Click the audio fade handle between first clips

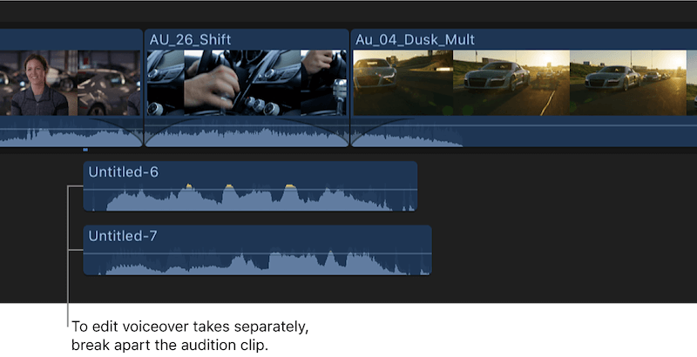click(143, 144)
